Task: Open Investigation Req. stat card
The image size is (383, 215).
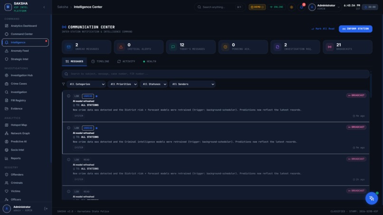Action: pos(295,47)
